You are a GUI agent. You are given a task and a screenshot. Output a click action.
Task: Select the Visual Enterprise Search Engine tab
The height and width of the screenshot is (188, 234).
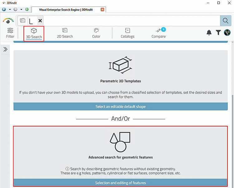(x=69, y=10)
